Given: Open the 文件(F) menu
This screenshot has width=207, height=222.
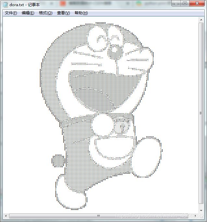Looking at the screenshot, I should (11, 13).
